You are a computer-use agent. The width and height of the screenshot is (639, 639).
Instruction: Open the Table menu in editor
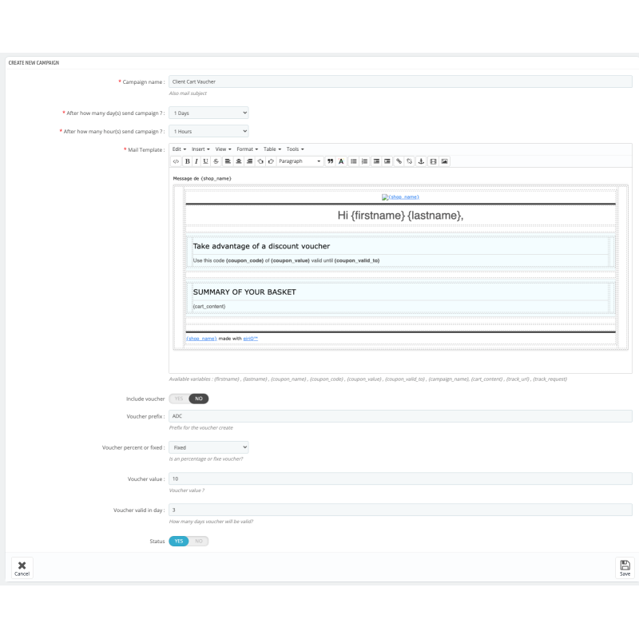(272, 149)
